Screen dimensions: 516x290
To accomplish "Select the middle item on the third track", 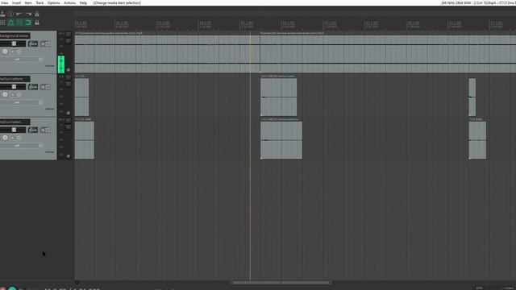I will point(281,140).
